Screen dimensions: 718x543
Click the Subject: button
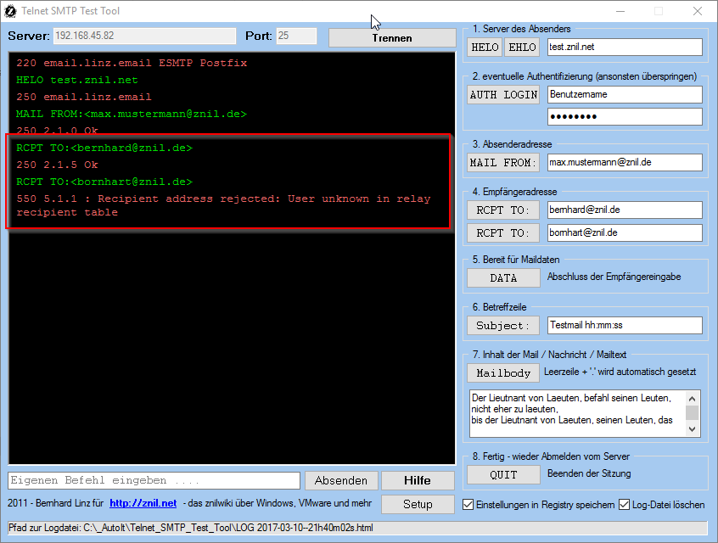pos(503,325)
